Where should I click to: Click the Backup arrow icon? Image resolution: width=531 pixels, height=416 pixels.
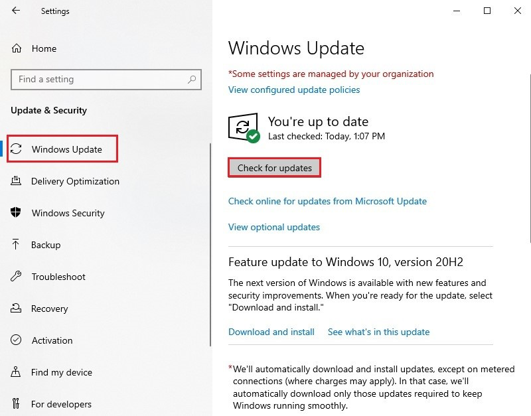click(x=15, y=244)
